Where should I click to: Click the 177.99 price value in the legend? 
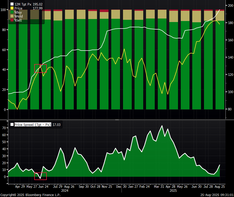pyautogui.click(x=37, y=8)
